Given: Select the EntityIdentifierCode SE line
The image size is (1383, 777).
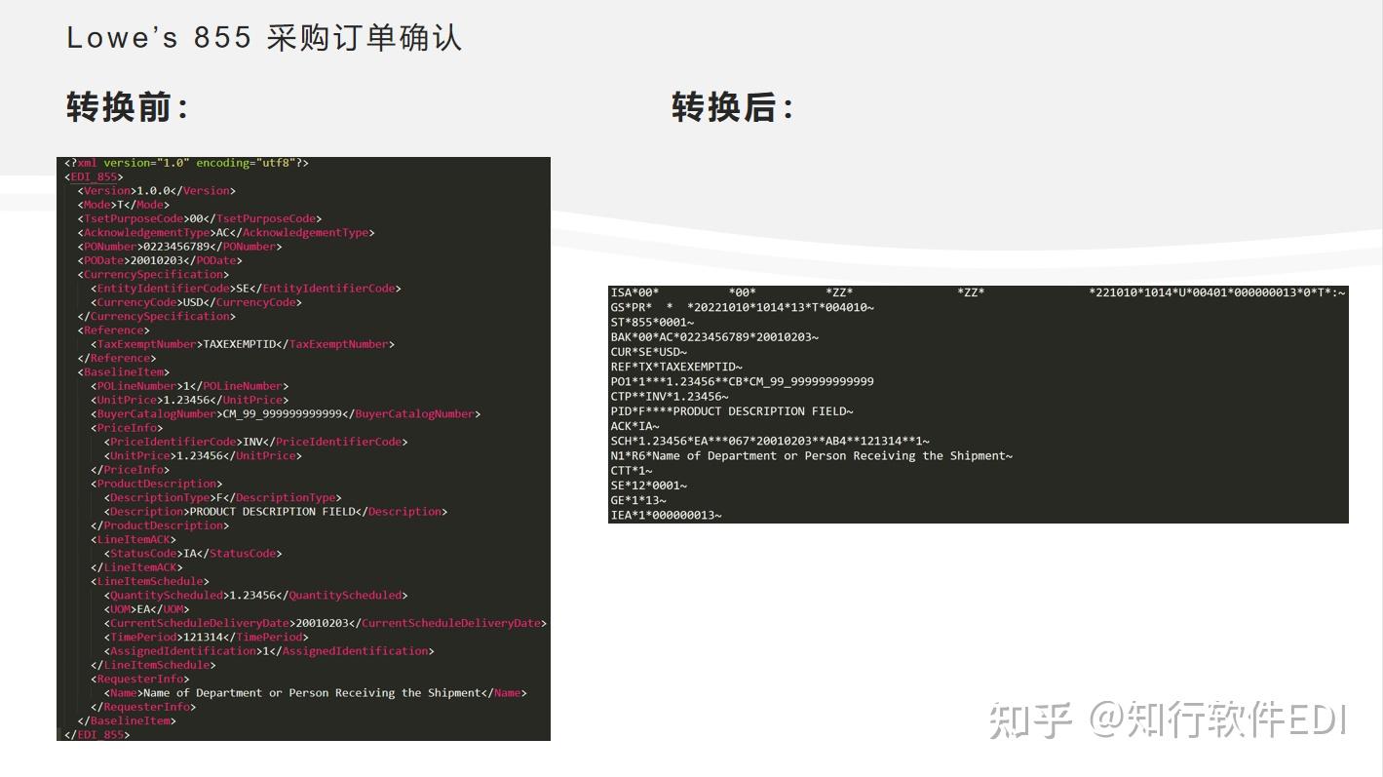Looking at the screenshot, I should point(246,289).
